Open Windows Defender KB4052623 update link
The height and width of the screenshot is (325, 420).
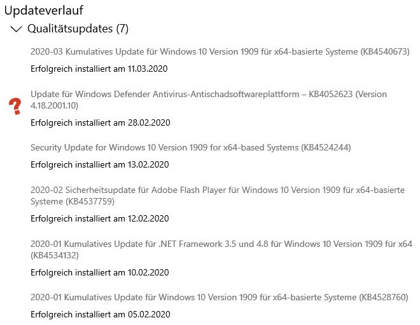[209, 100]
